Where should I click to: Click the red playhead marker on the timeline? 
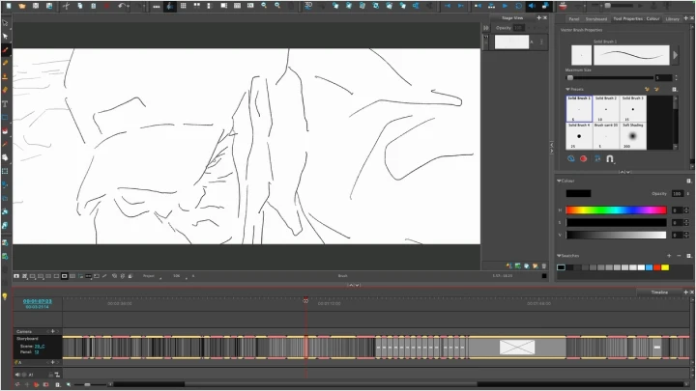tap(305, 300)
